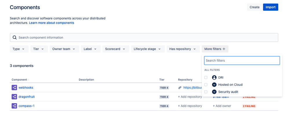
Task: Check the DRI filter checkbox
Action: pyautogui.click(x=206, y=77)
